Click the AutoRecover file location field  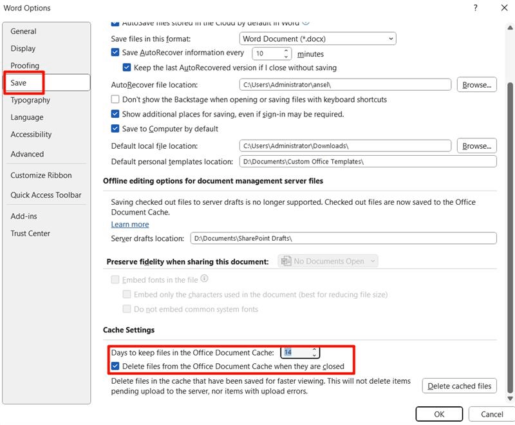(x=345, y=84)
